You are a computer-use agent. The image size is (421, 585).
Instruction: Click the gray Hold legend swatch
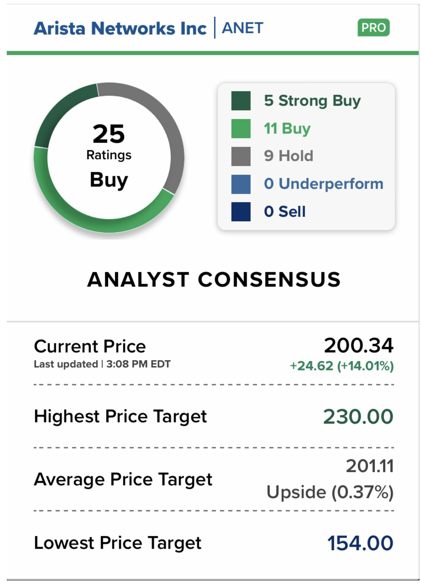click(241, 156)
